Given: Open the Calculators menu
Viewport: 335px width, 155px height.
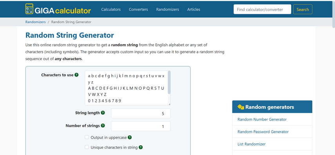Looking at the screenshot, I should coord(111,9).
